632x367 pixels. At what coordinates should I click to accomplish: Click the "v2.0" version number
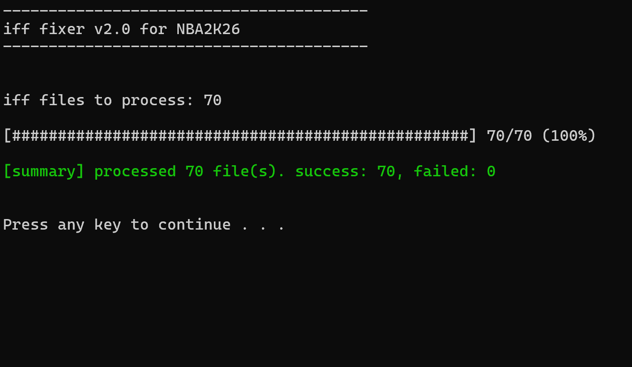click(x=112, y=30)
